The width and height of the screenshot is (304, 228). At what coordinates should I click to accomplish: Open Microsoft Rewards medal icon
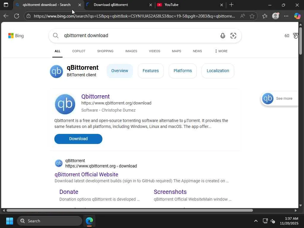[x=295, y=36]
